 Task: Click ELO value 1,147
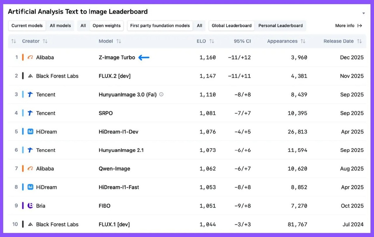point(208,76)
